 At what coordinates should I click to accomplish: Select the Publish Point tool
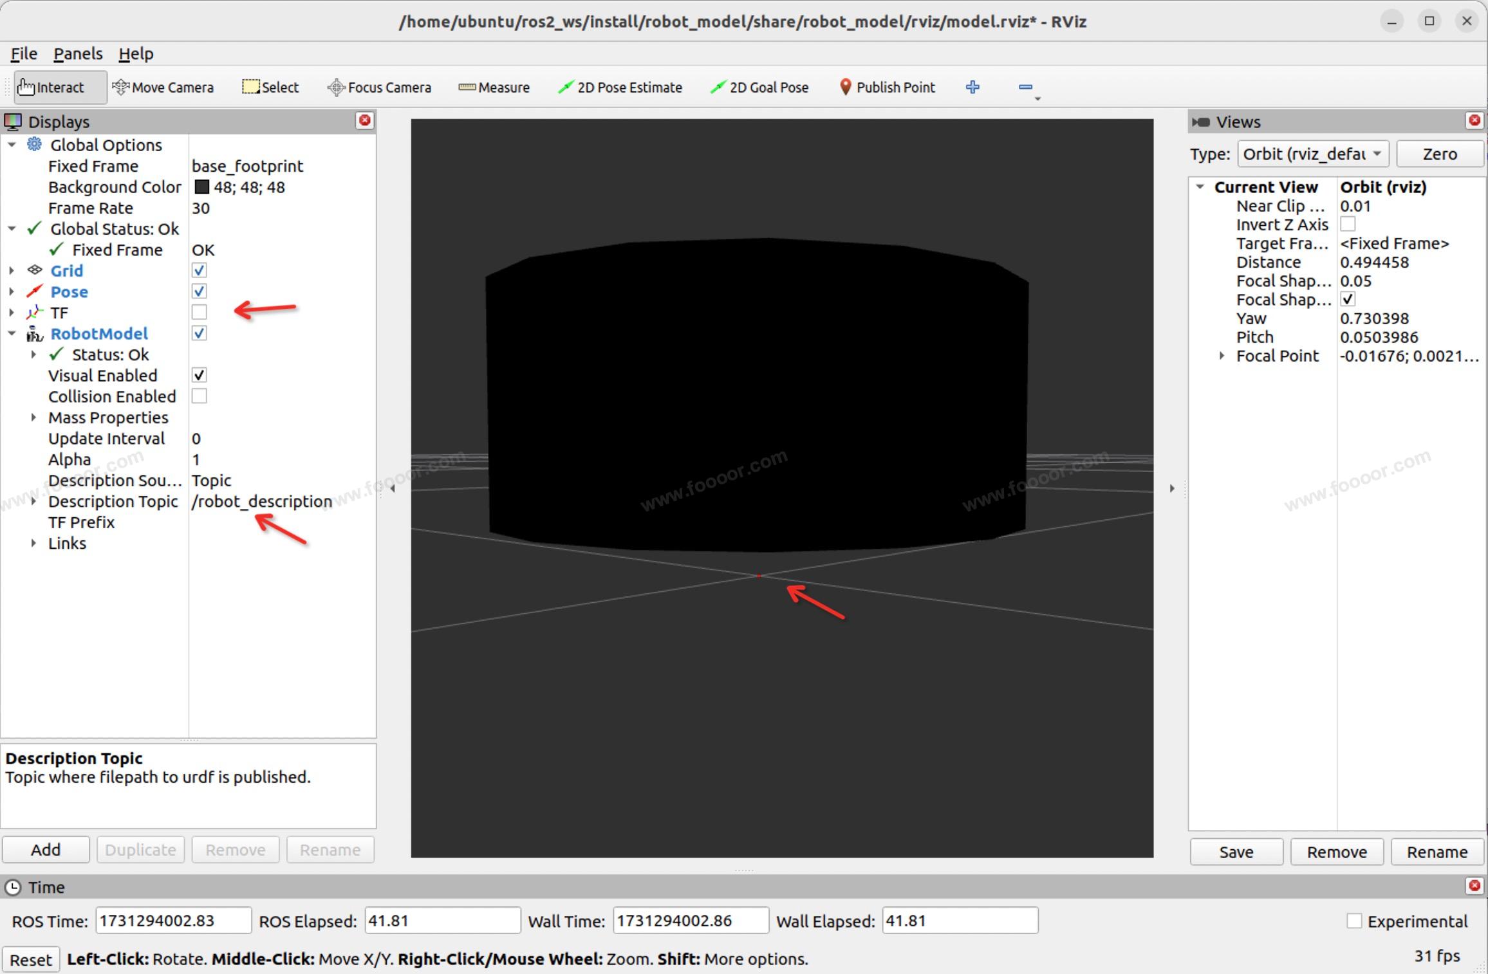[x=888, y=87]
